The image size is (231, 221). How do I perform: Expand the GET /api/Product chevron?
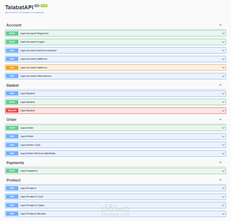point(223,188)
